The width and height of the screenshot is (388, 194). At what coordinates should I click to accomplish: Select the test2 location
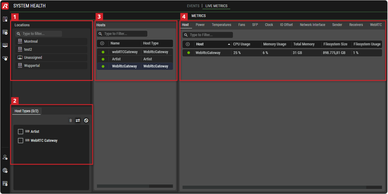click(x=51, y=49)
